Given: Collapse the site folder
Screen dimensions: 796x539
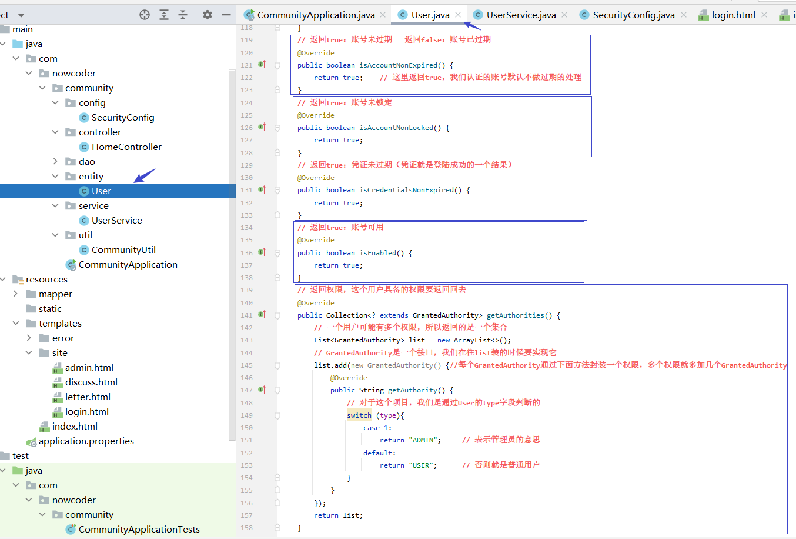Looking at the screenshot, I should (x=29, y=352).
